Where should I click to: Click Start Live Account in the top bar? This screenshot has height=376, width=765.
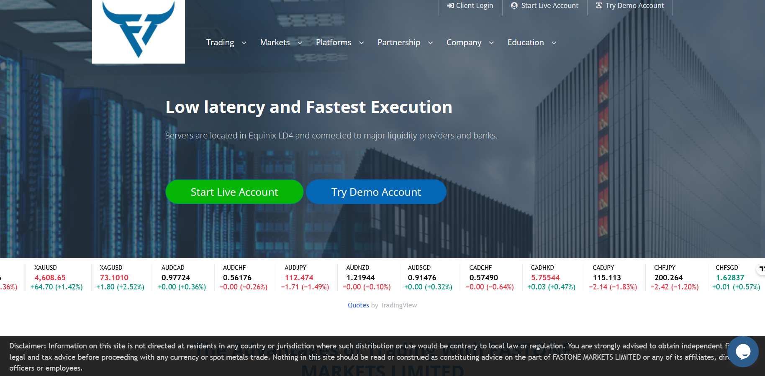point(544,5)
